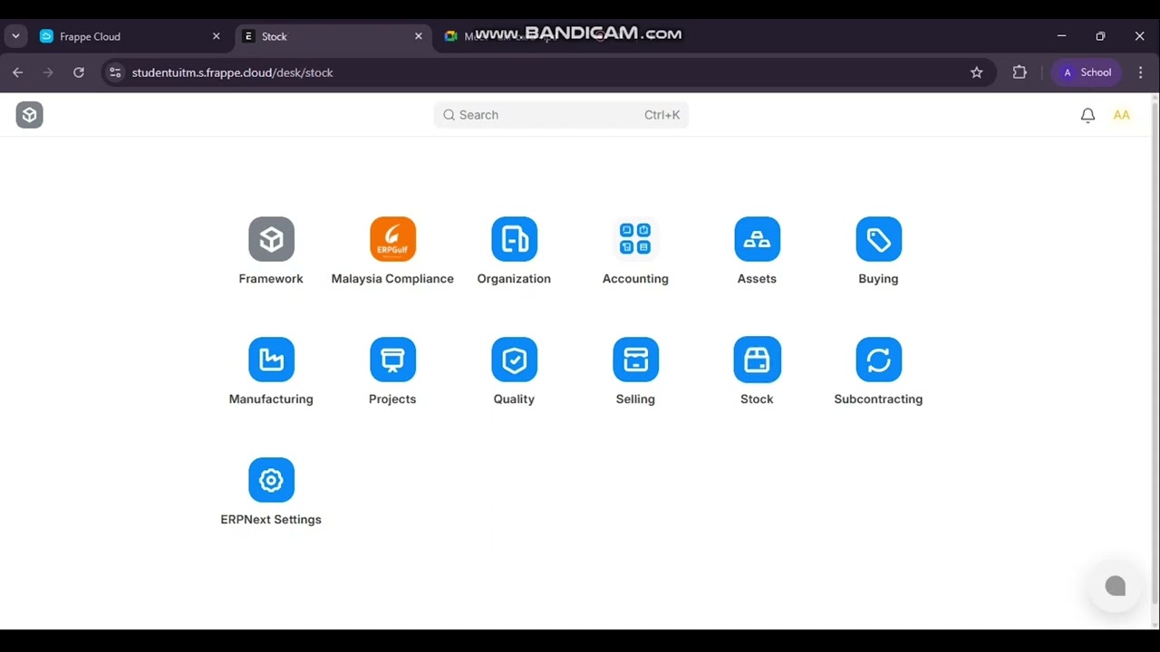This screenshot has width=1160, height=652.
Task: Open the Manufacturing module icon
Action: (271, 360)
